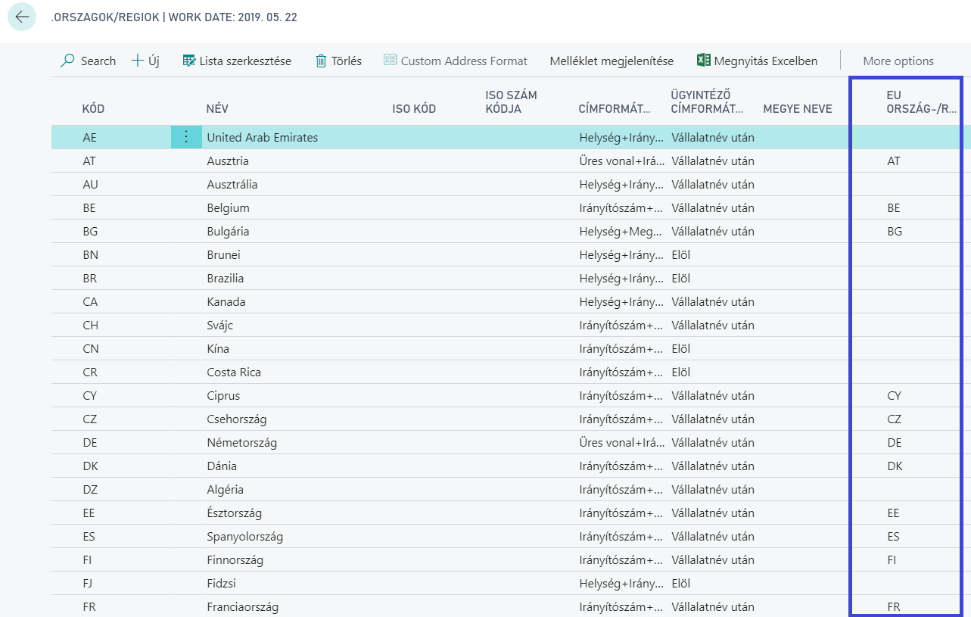The height and width of the screenshot is (617, 971).
Task: Click Vállalatnév után in the Kanada row
Action: point(713,302)
